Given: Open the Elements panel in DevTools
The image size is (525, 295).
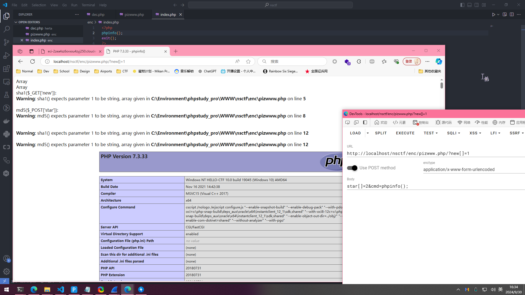Looking at the screenshot, I should point(399,122).
